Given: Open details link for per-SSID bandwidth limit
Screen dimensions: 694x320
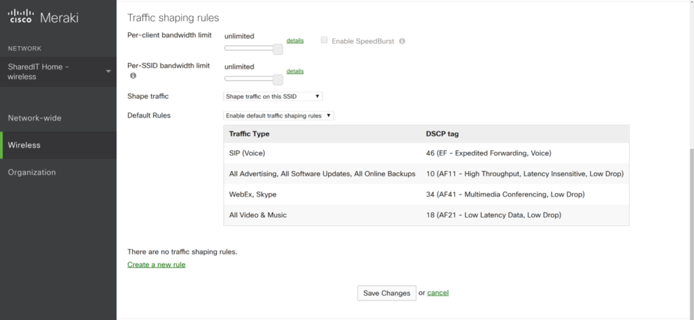Looking at the screenshot, I should [295, 71].
